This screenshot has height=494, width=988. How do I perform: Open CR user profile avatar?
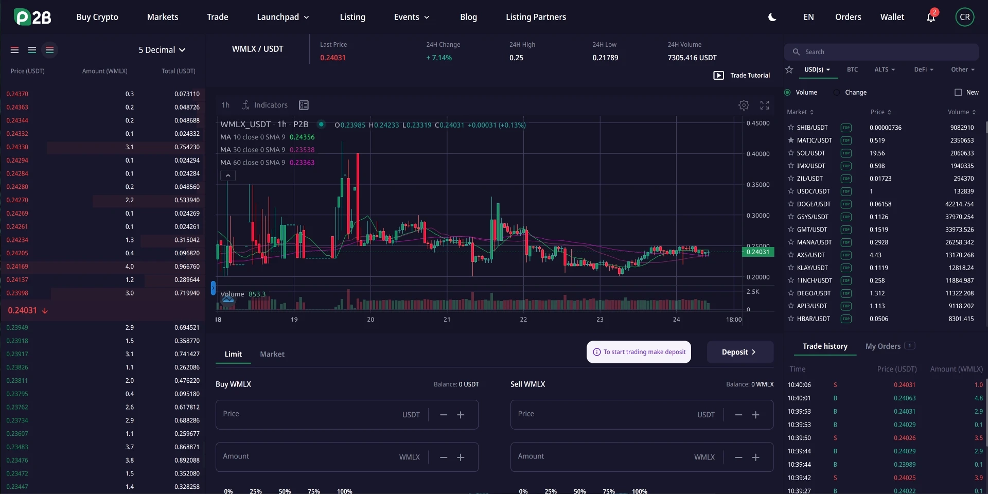965,17
